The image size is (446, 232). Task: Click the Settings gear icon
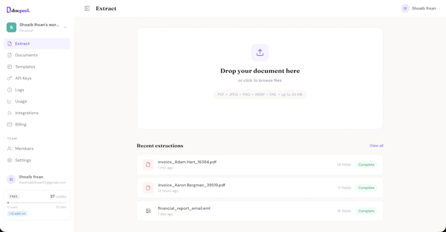click(x=9, y=160)
